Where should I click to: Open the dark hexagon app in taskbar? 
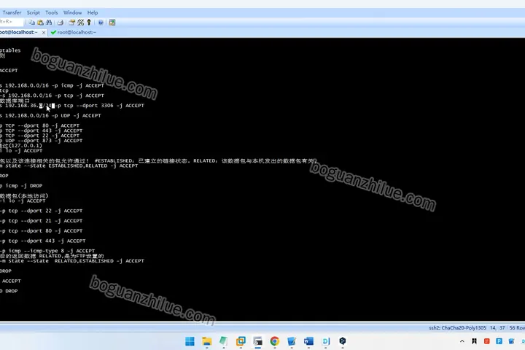point(342,341)
